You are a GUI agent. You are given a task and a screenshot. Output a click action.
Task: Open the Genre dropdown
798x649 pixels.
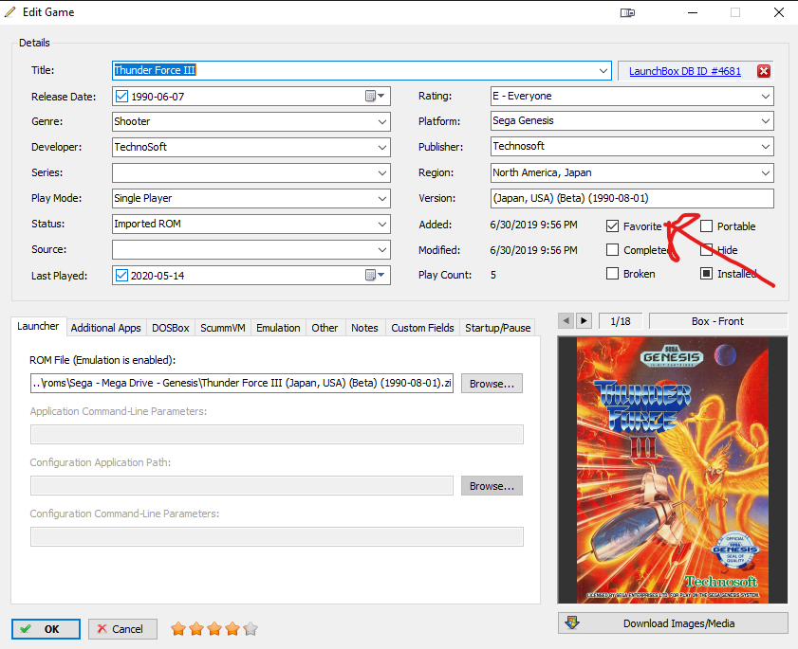pos(382,122)
